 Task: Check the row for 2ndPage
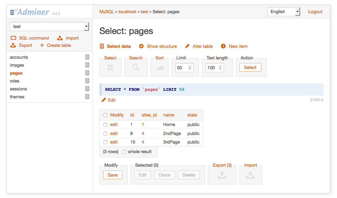coord(105,133)
